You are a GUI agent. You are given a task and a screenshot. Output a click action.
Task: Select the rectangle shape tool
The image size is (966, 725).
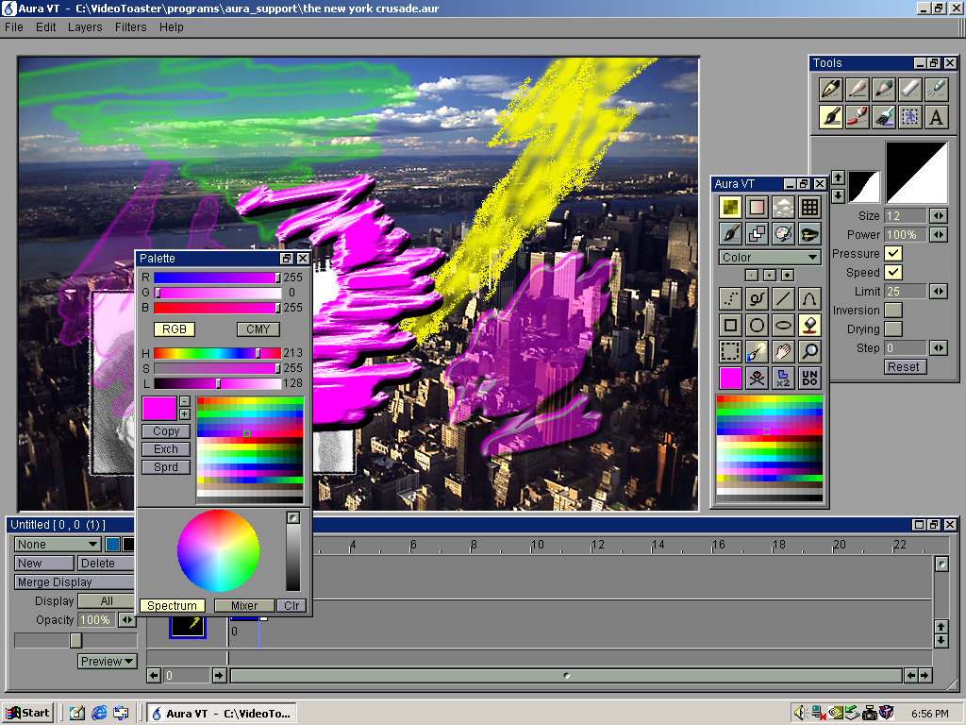coord(731,325)
